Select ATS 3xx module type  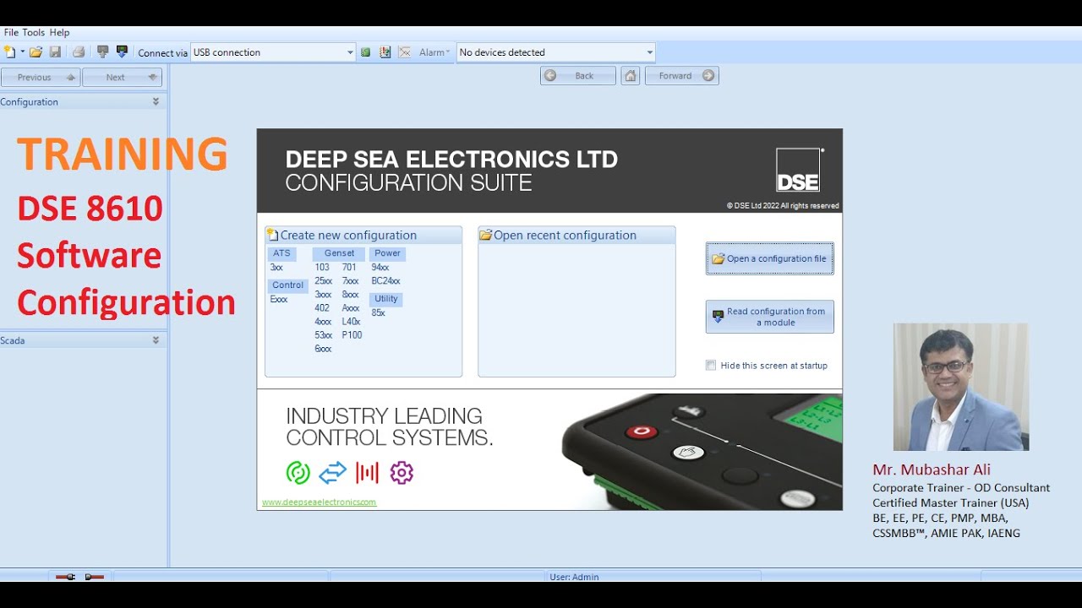pos(276,268)
